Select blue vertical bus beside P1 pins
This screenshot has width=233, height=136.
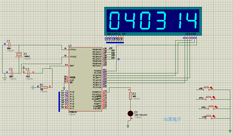coord(59,102)
